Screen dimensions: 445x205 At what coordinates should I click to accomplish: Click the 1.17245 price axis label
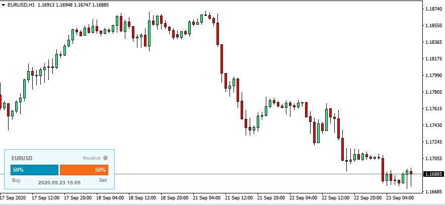click(433, 142)
